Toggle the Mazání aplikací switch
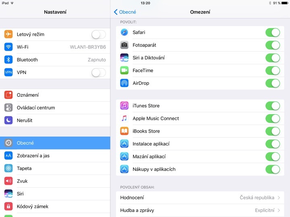 tap(273, 157)
